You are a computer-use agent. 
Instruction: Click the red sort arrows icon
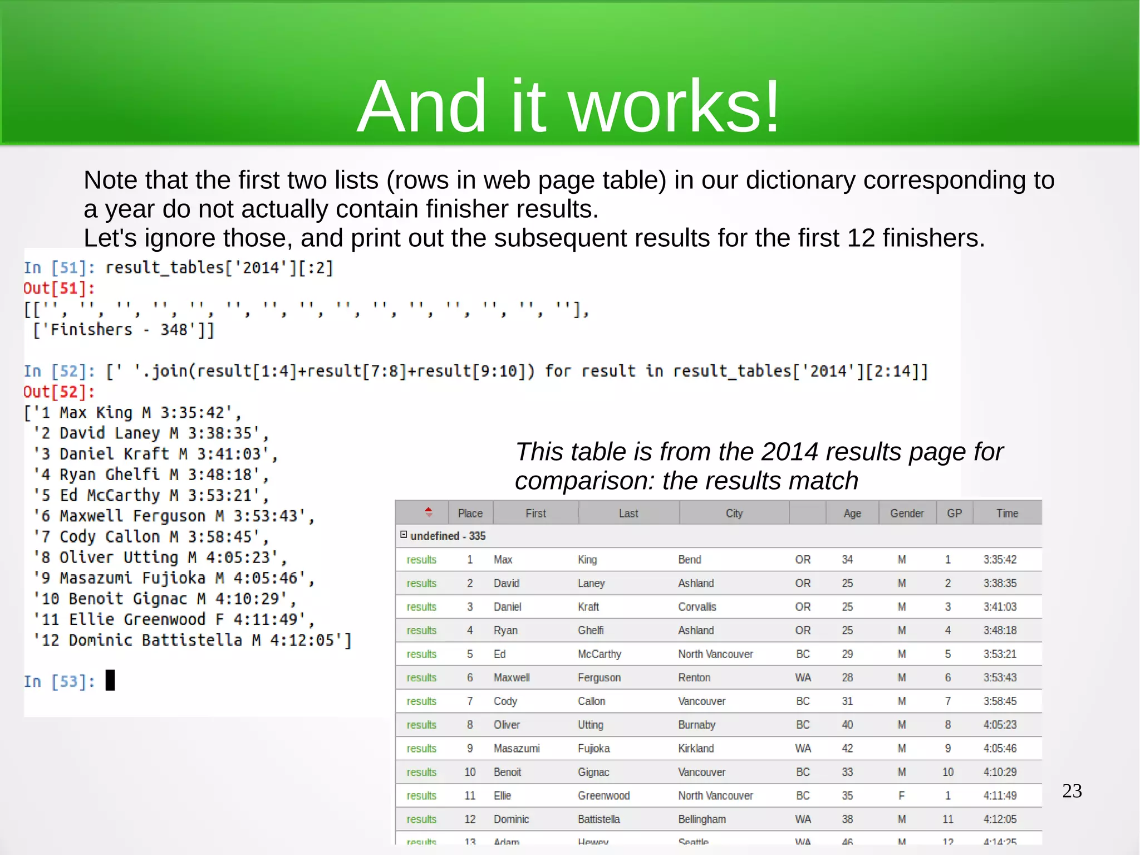428,511
